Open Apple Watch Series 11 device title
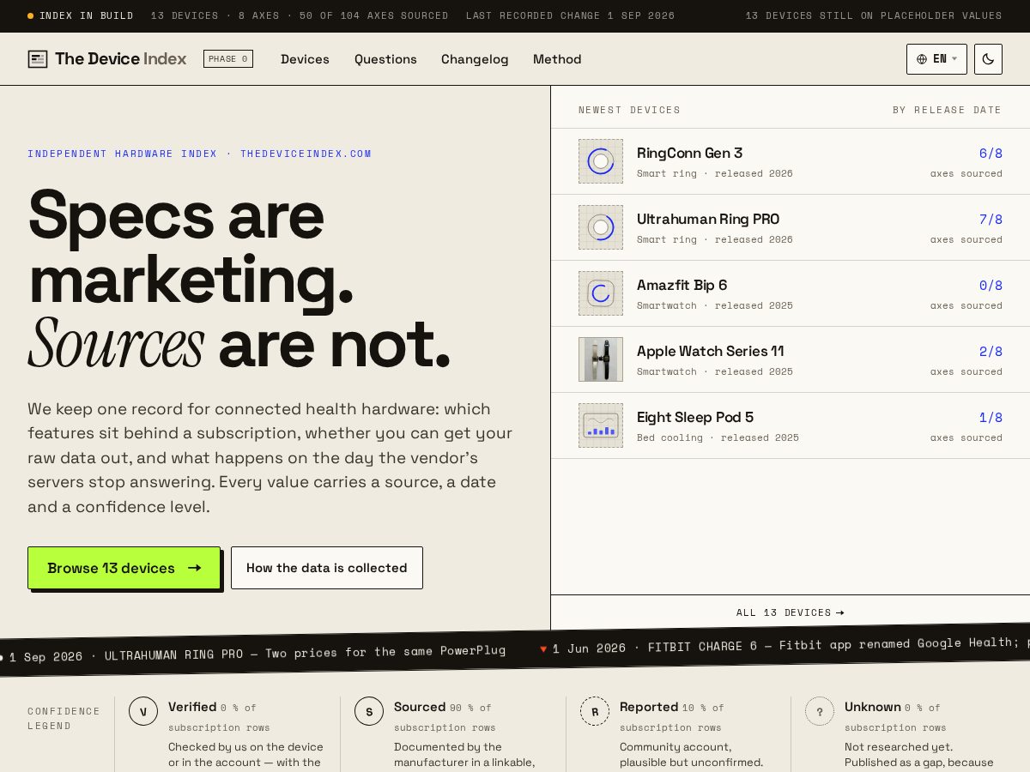Viewport: 1030px width, 772px height. tap(711, 352)
